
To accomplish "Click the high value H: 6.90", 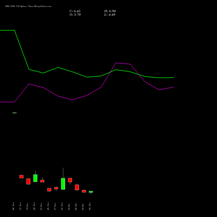I will 110,11.
